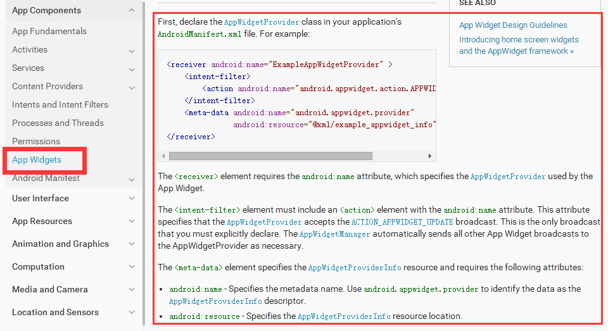Click the sidebar vertical scrollbar

coord(144,163)
